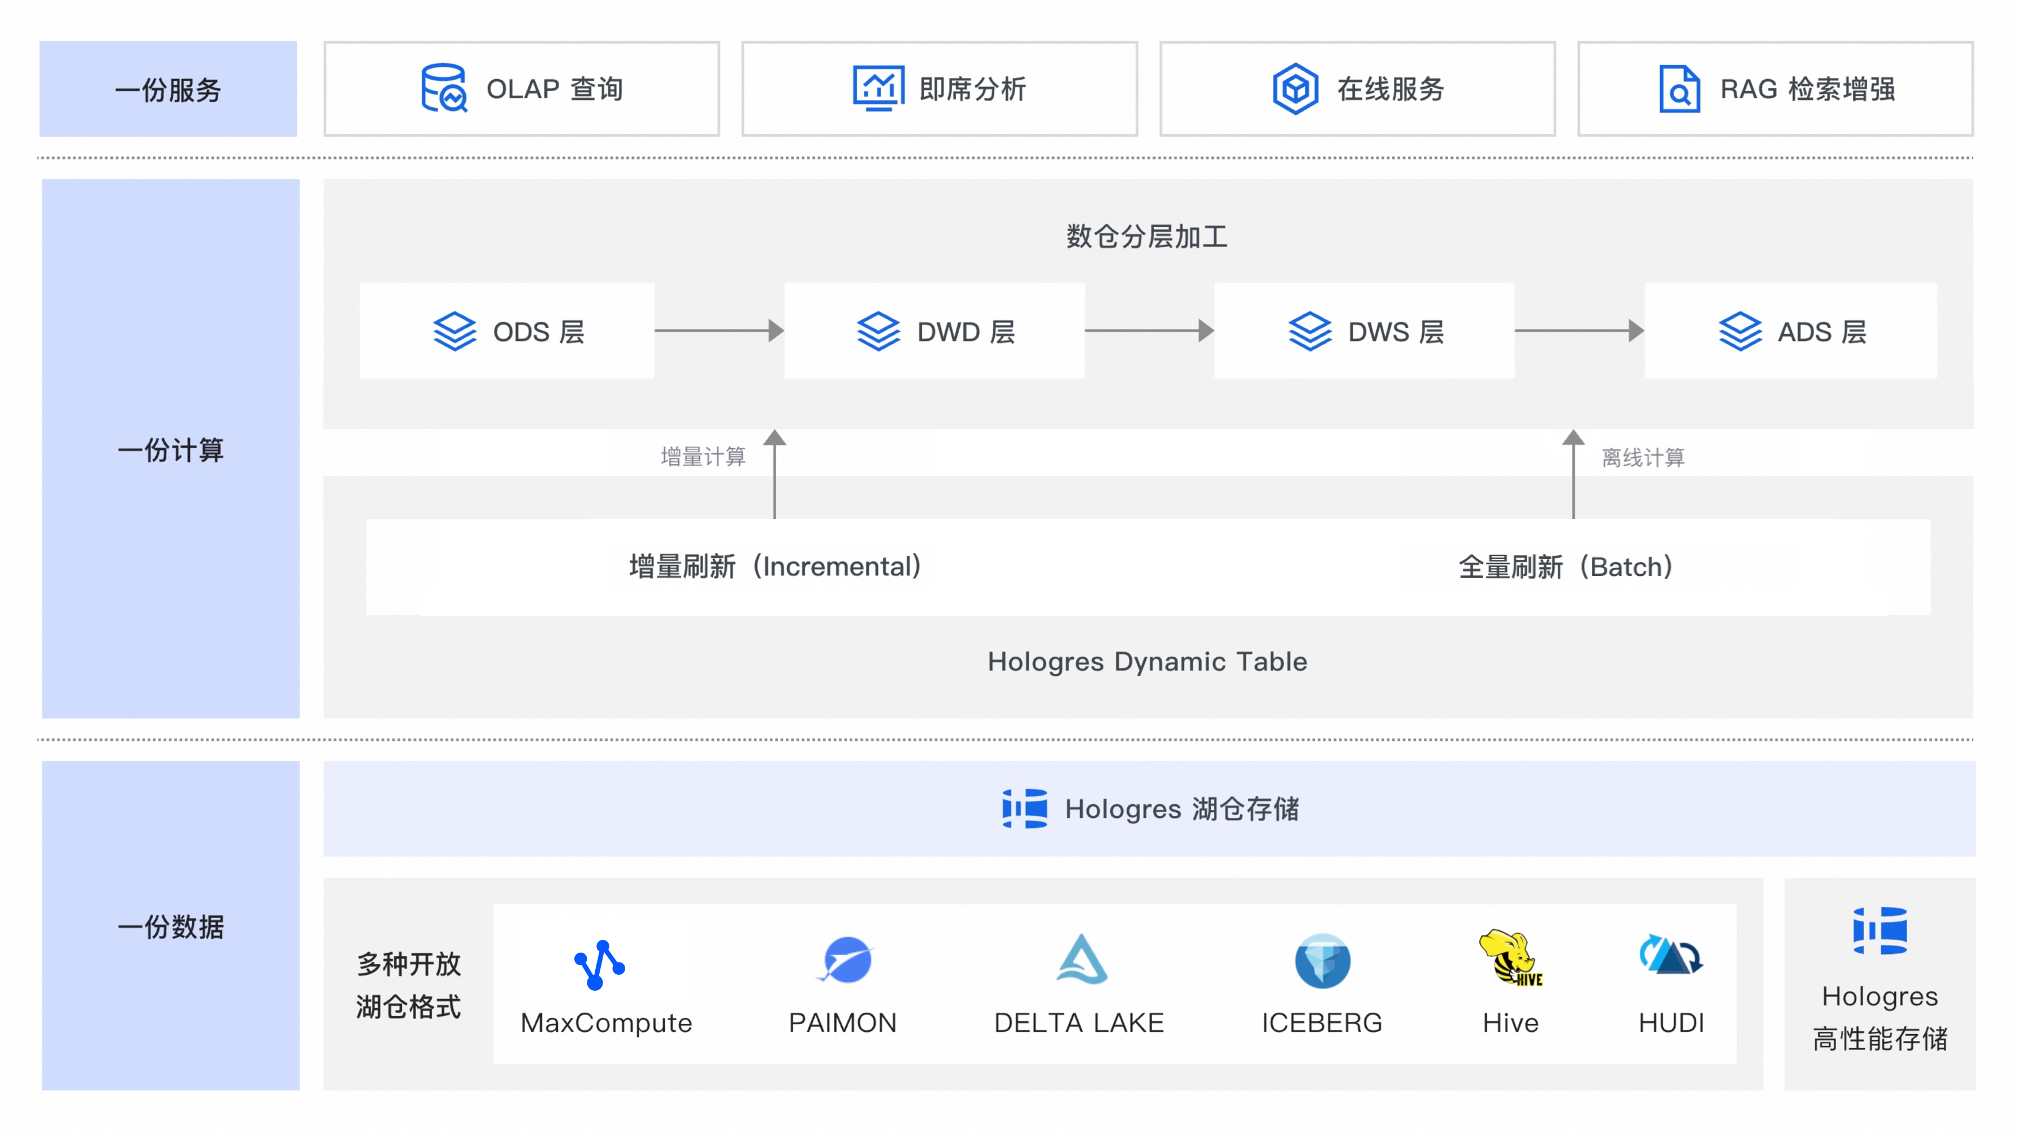The height and width of the screenshot is (1132, 2018).
Task: Click the Hive text label
Action: 1510,1022
